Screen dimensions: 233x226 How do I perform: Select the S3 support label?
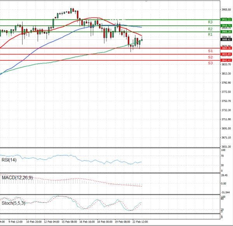[x=210, y=63]
